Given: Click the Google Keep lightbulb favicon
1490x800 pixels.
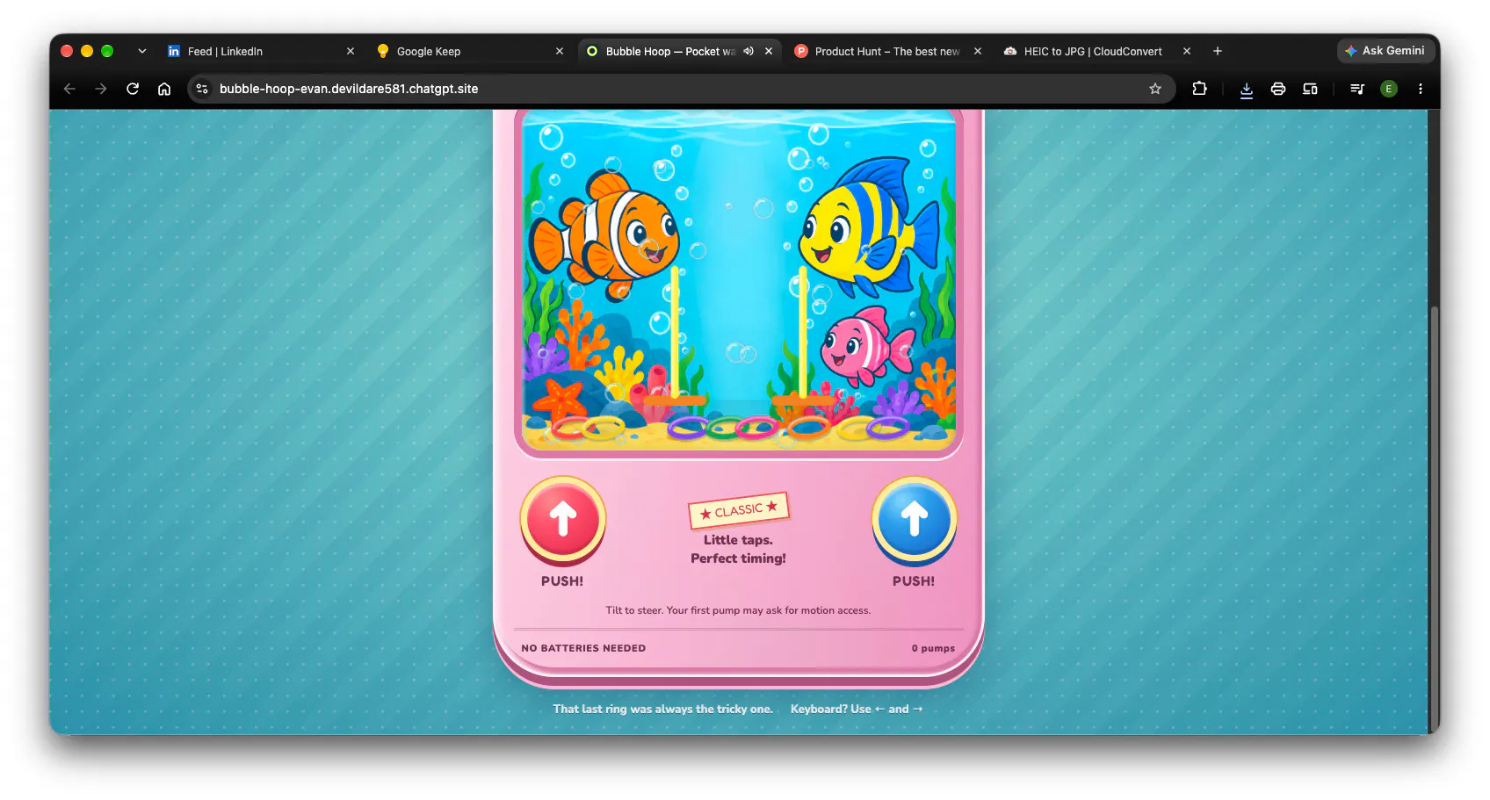Looking at the screenshot, I should [x=383, y=51].
